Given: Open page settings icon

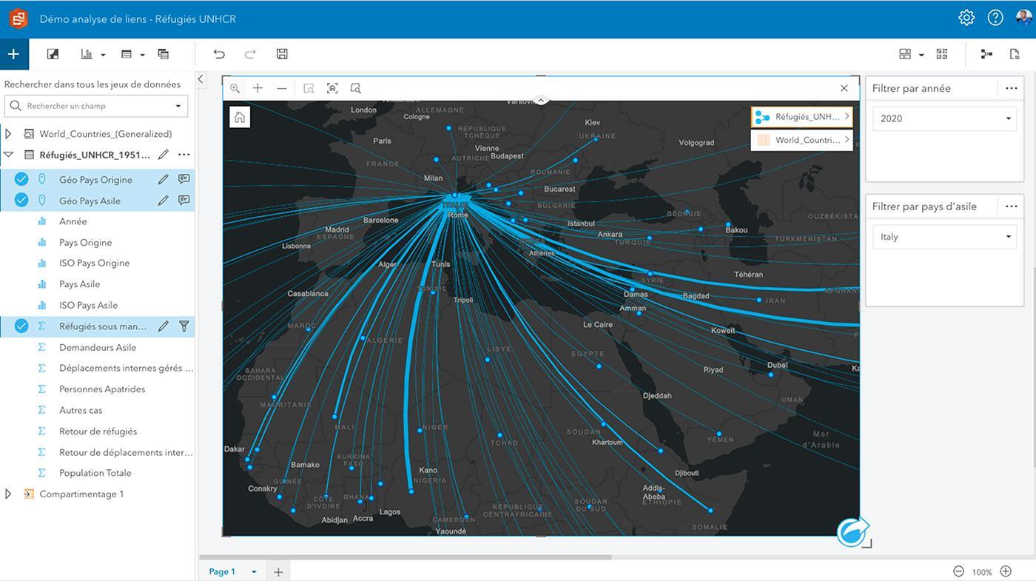Looking at the screenshot, I should click(x=1015, y=54).
